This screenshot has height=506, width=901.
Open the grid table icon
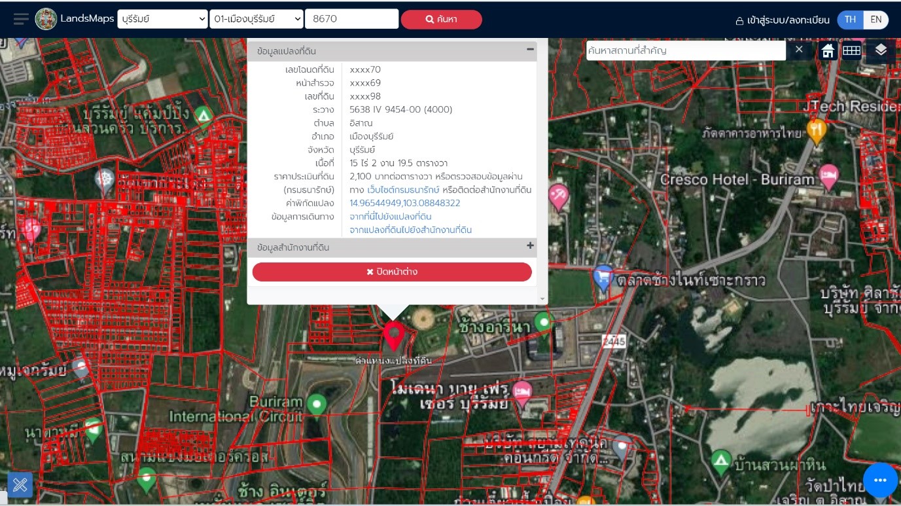tap(851, 51)
